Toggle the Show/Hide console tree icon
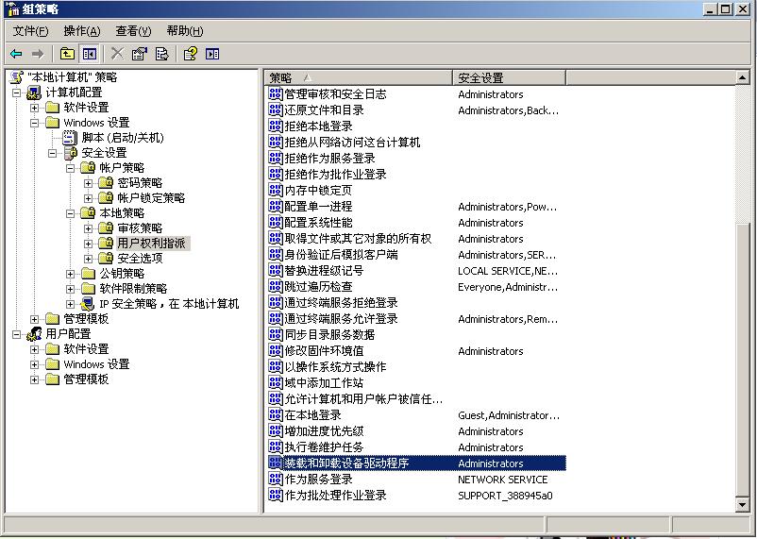 click(x=90, y=54)
